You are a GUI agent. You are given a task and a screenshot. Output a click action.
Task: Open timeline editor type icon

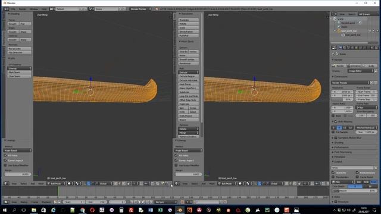click(7, 202)
